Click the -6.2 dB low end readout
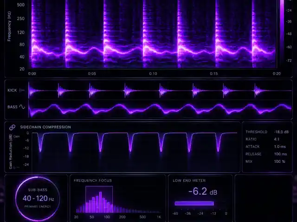 coord(203,191)
